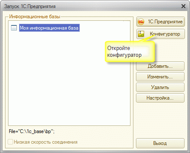Open the Добавить... dialog
The height and width of the screenshot is (153, 190).
point(160,66)
